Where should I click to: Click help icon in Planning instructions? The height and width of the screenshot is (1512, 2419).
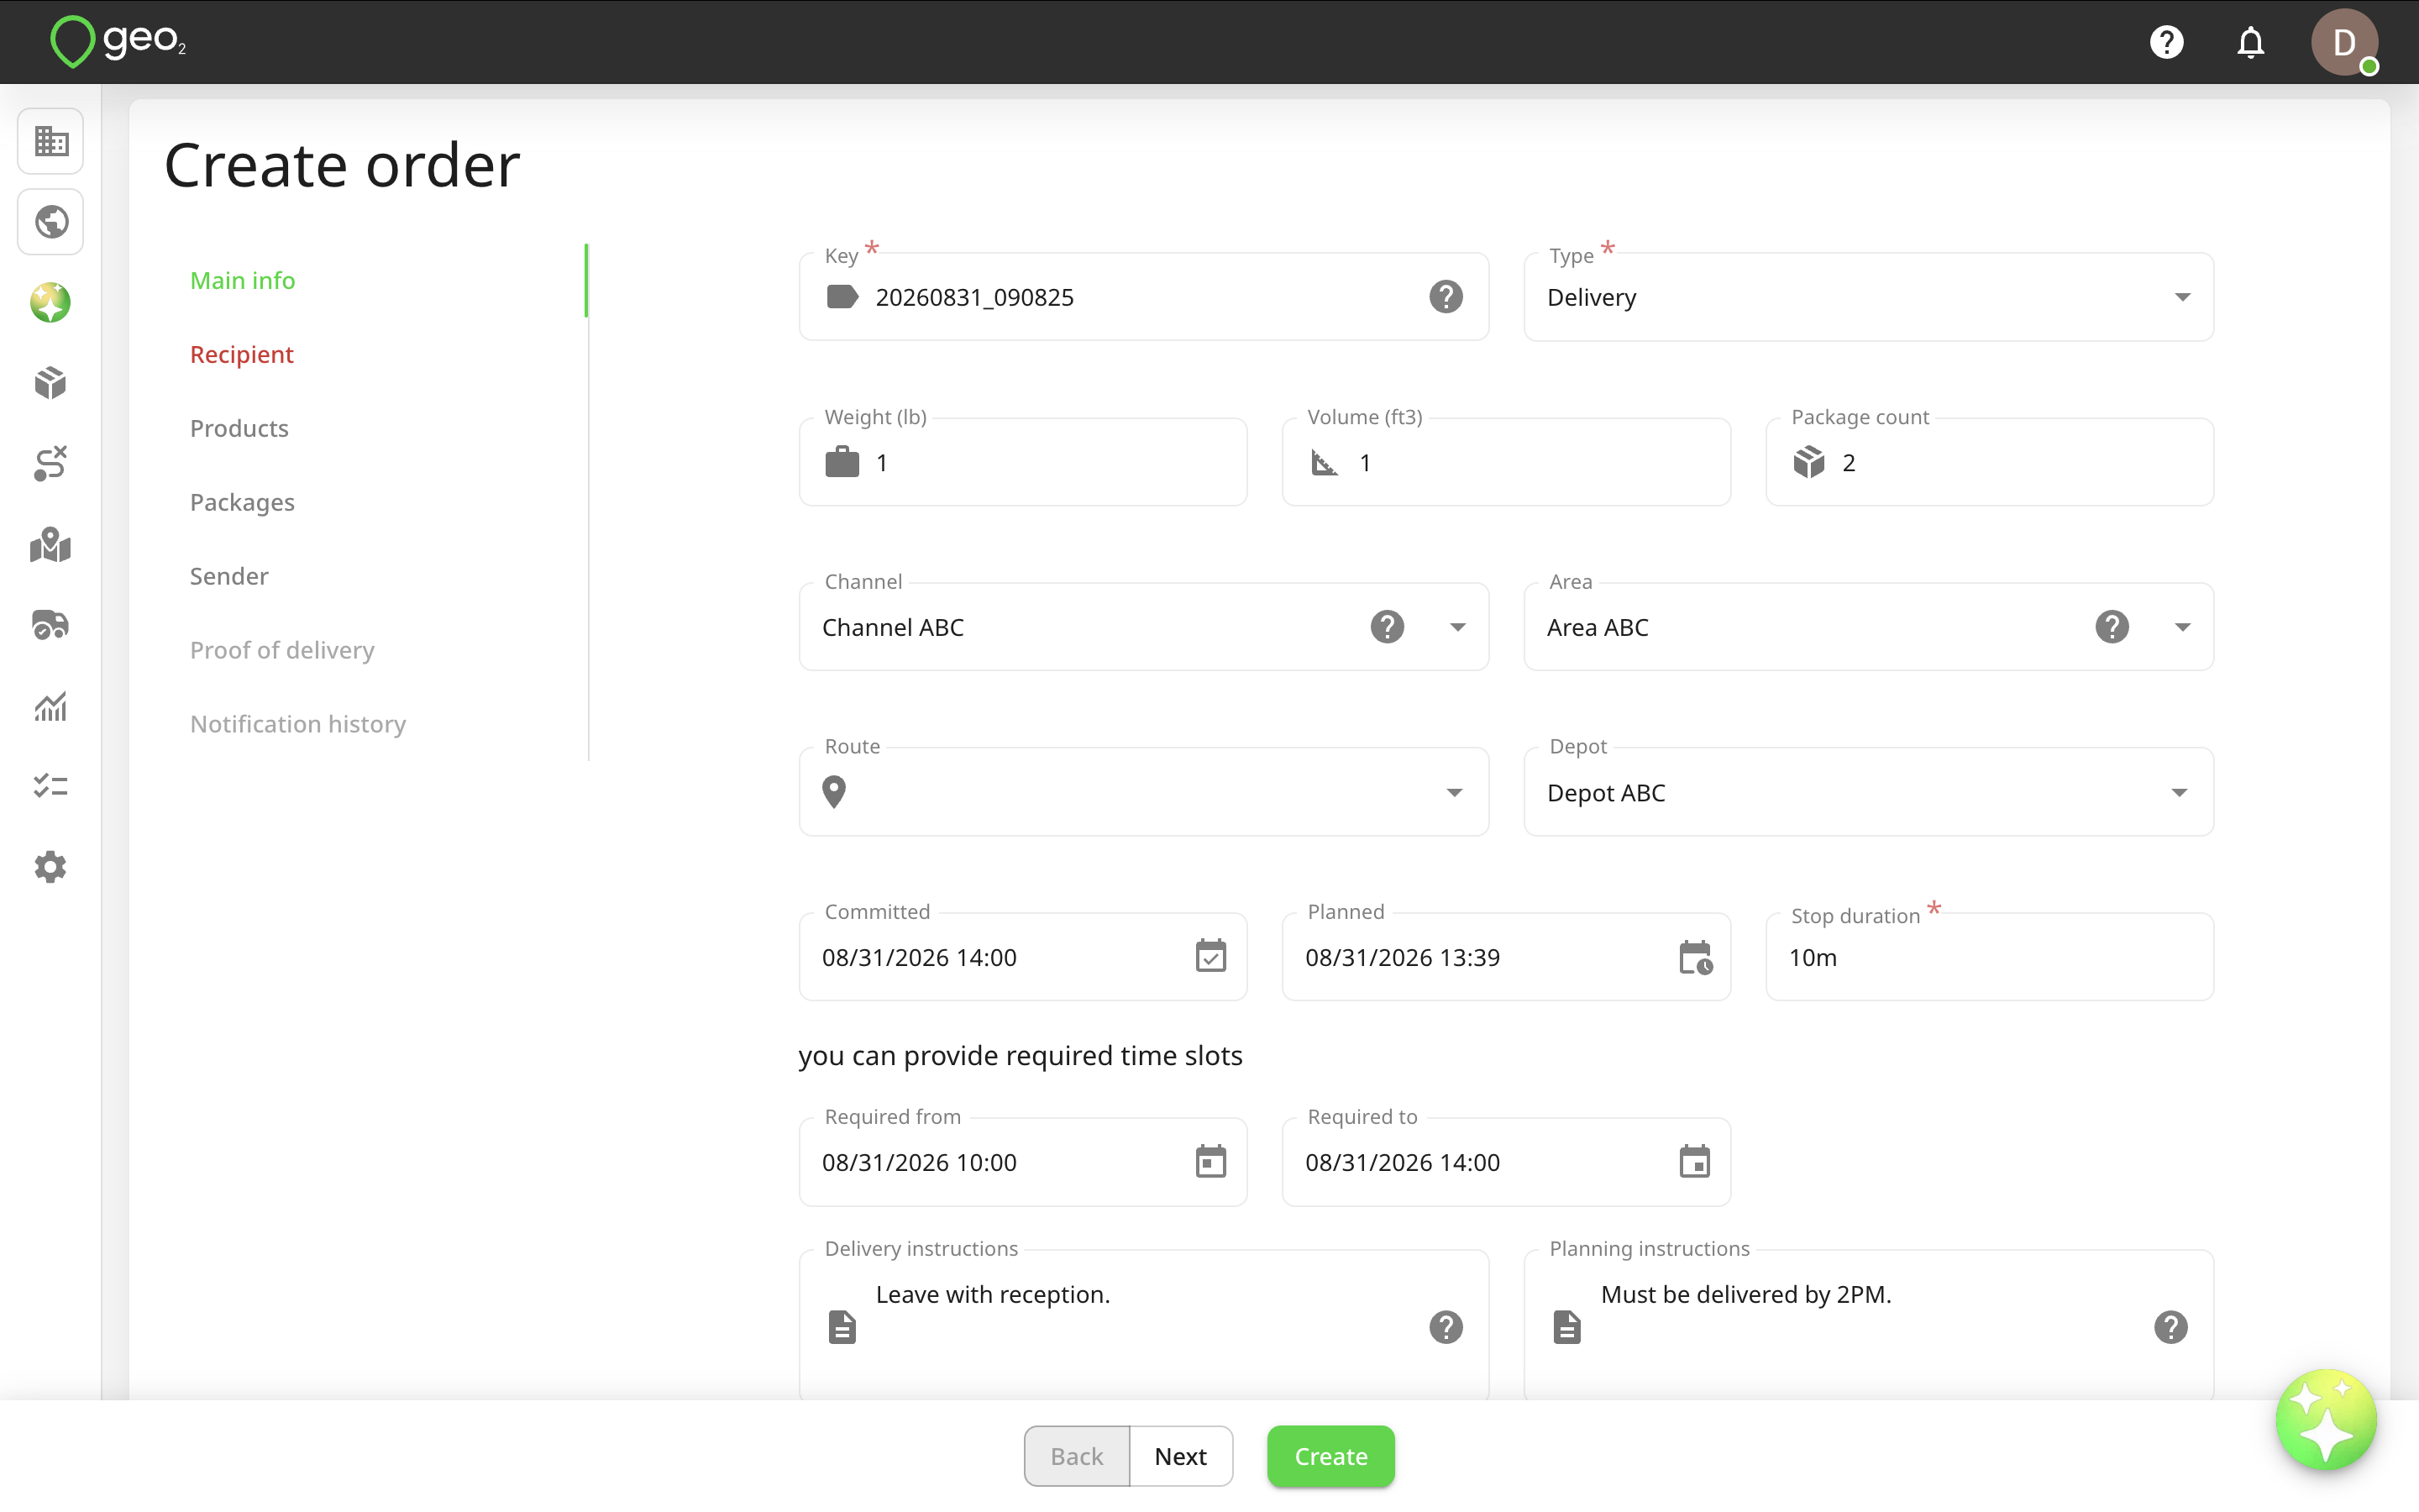pyautogui.click(x=2170, y=1327)
